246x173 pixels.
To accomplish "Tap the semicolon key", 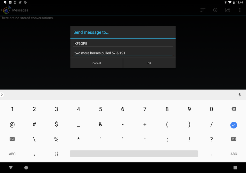I will coord(167,140).
